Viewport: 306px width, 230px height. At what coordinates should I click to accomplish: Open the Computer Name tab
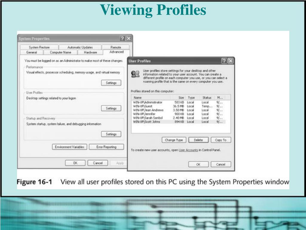[60, 52]
